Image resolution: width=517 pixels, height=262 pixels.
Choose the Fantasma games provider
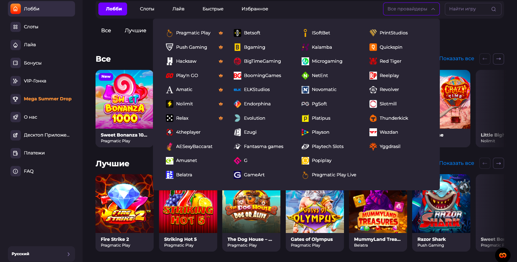[258, 147]
